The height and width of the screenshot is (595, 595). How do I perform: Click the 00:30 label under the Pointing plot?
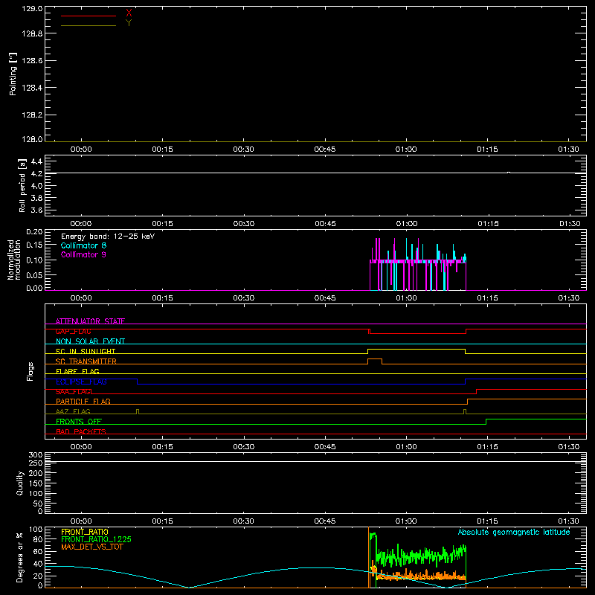pyautogui.click(x=244, y=149)
